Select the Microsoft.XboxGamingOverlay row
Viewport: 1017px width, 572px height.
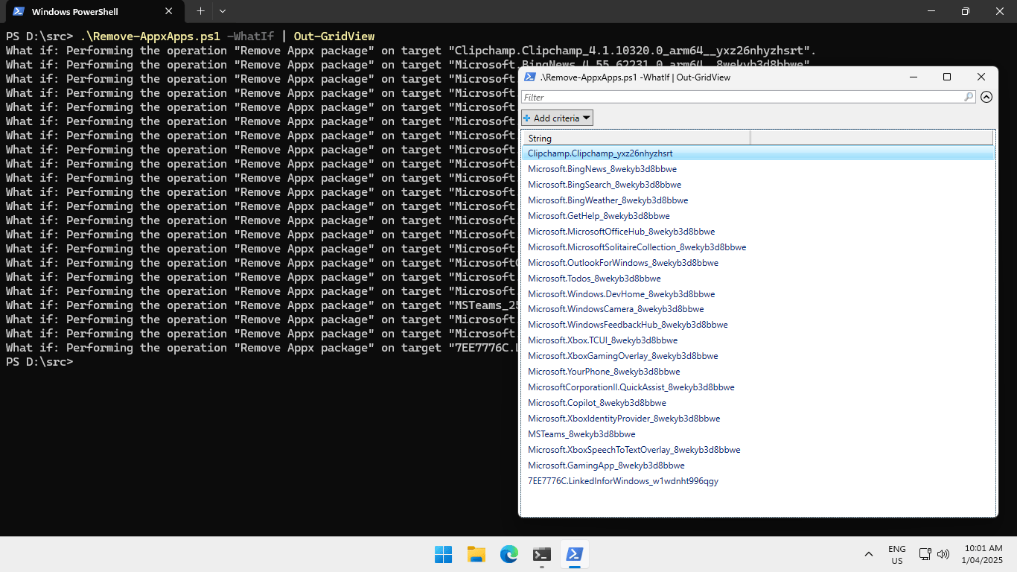[x=758, y=356]
